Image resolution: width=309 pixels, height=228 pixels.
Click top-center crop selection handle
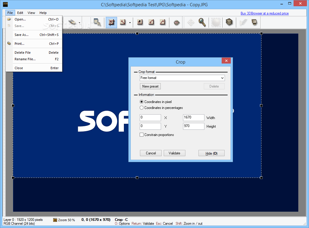[x=137, y=34]
